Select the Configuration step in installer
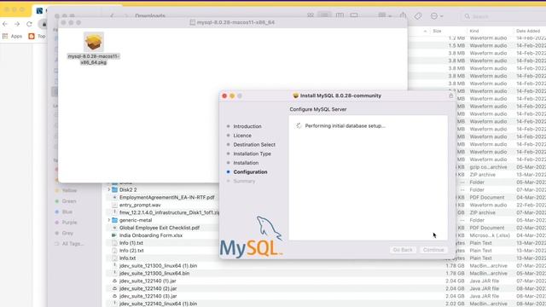The width and height of the screenshot is (546, 307). click(250, 172)
